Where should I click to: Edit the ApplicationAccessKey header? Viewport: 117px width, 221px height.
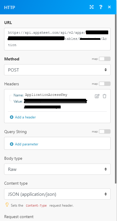pos(97,96)
